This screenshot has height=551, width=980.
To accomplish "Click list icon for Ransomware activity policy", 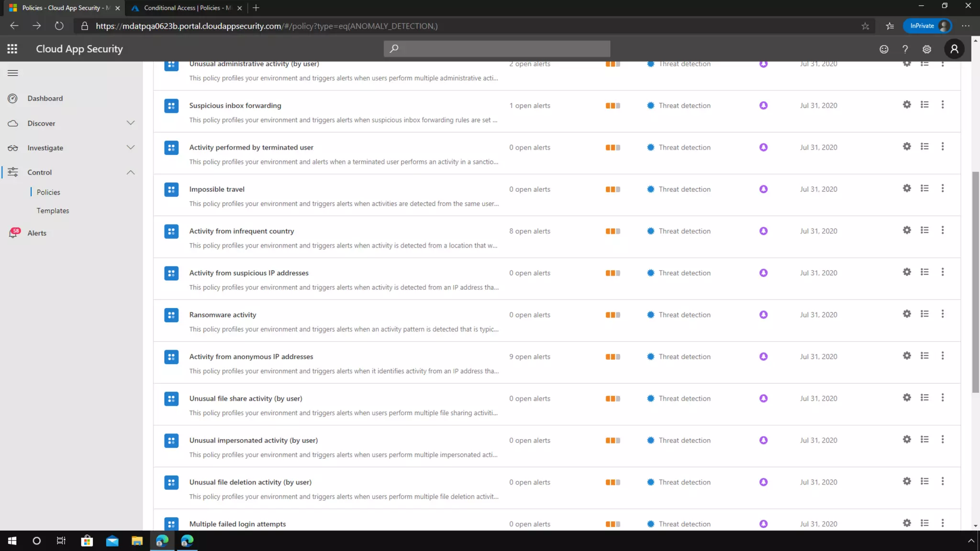I will (x=924, y=314).
